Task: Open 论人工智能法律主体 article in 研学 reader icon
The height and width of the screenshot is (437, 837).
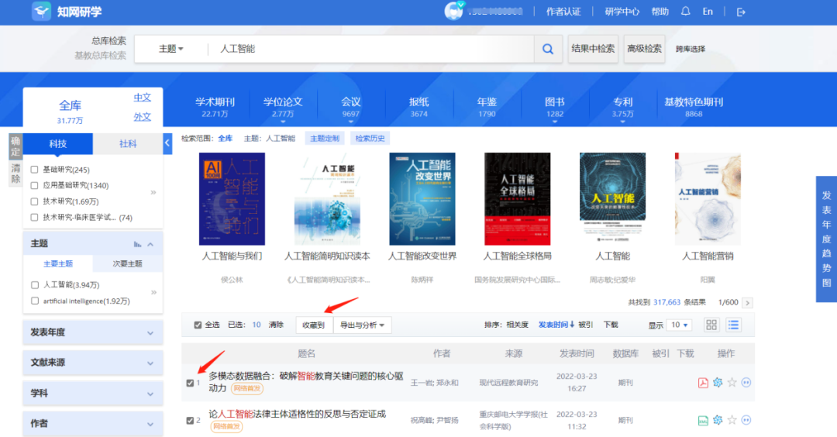Action: pyautogui.click(x=718, y=420)
